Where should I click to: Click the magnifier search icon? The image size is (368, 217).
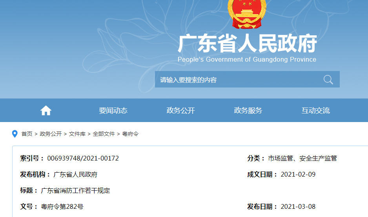pyautogui.click(x=328, y=80)
